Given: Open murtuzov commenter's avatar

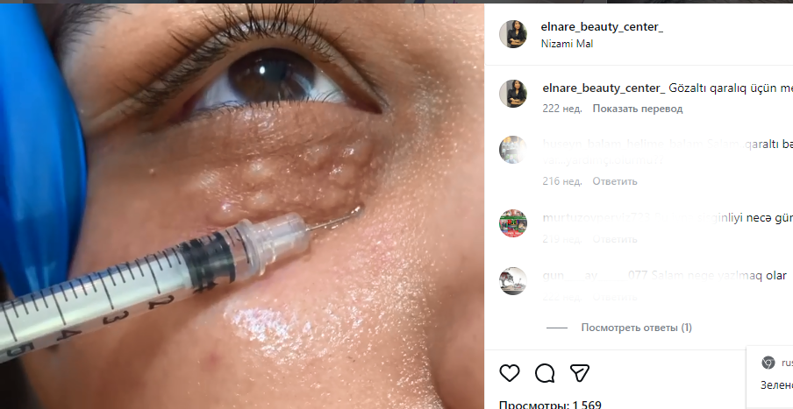Looking at the screenshot, I should (x=513, y=223).
